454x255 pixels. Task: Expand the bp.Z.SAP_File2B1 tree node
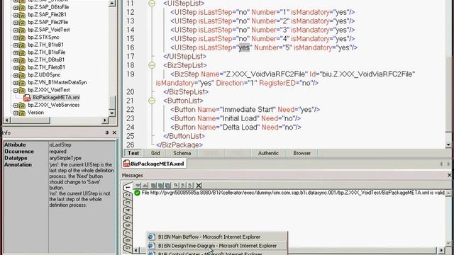pyautogui.click(x=16, y=15)
